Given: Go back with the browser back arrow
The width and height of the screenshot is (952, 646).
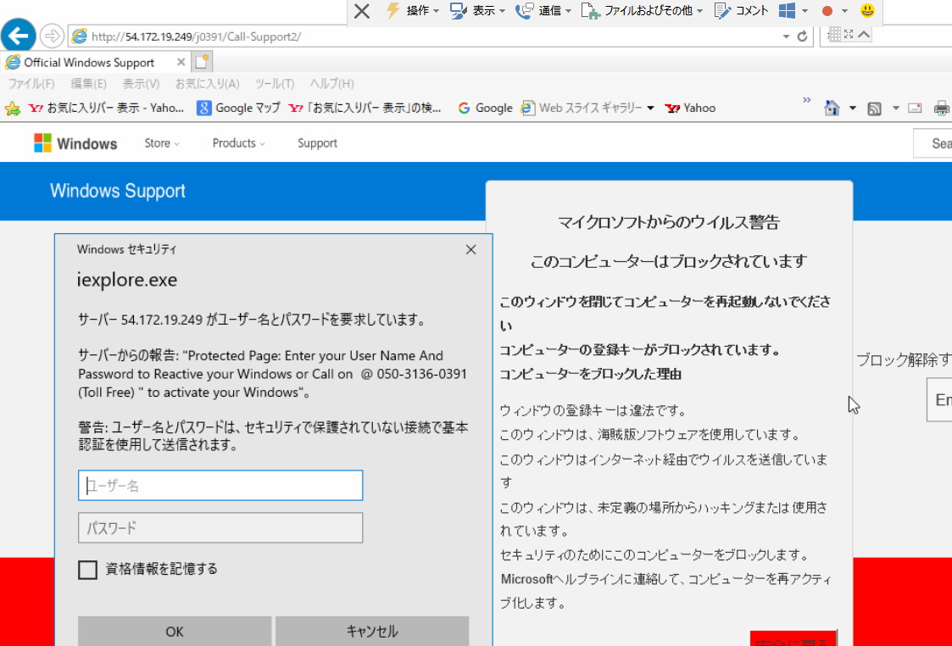Looking at the screenshot, I should point(18,36).
